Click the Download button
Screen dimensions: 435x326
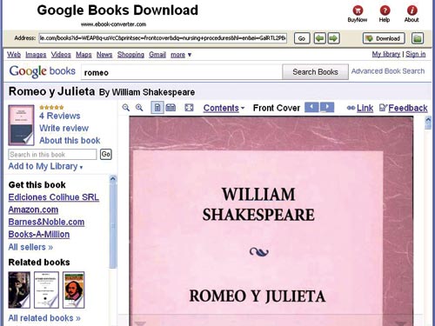(x=384, y=38)
